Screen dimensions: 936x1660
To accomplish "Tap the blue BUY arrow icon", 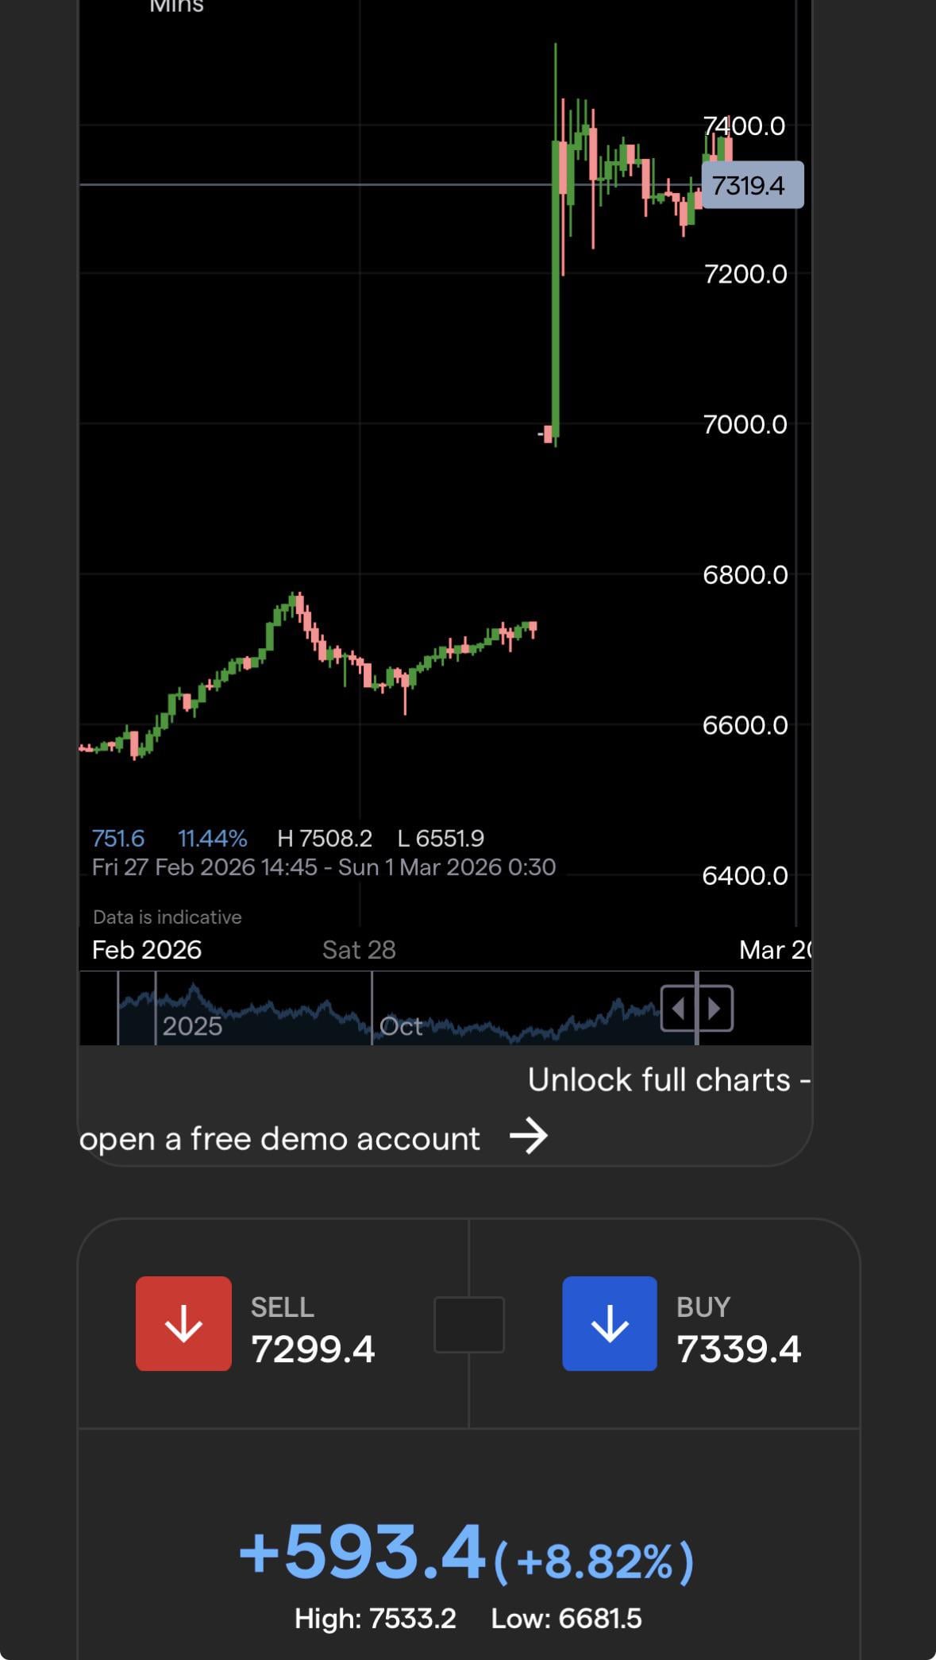I will coord(609,1323).
